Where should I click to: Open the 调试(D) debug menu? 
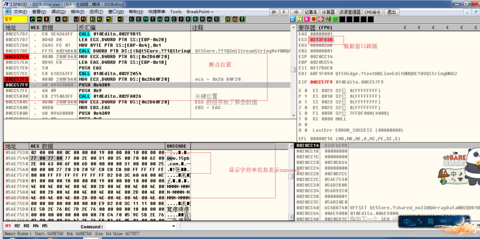click(x=58, y=12)
